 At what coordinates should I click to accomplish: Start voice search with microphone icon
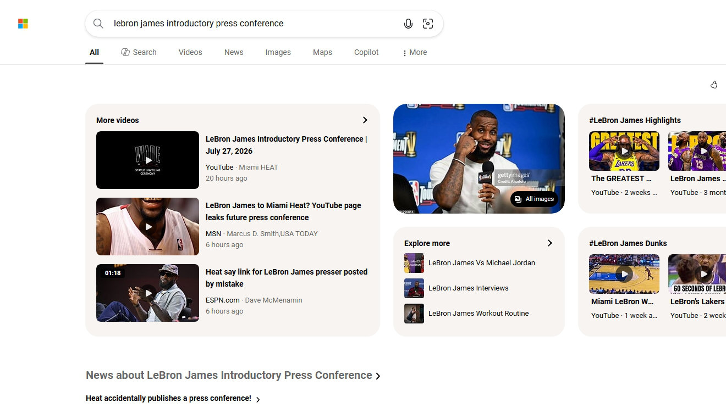point(408,24)
